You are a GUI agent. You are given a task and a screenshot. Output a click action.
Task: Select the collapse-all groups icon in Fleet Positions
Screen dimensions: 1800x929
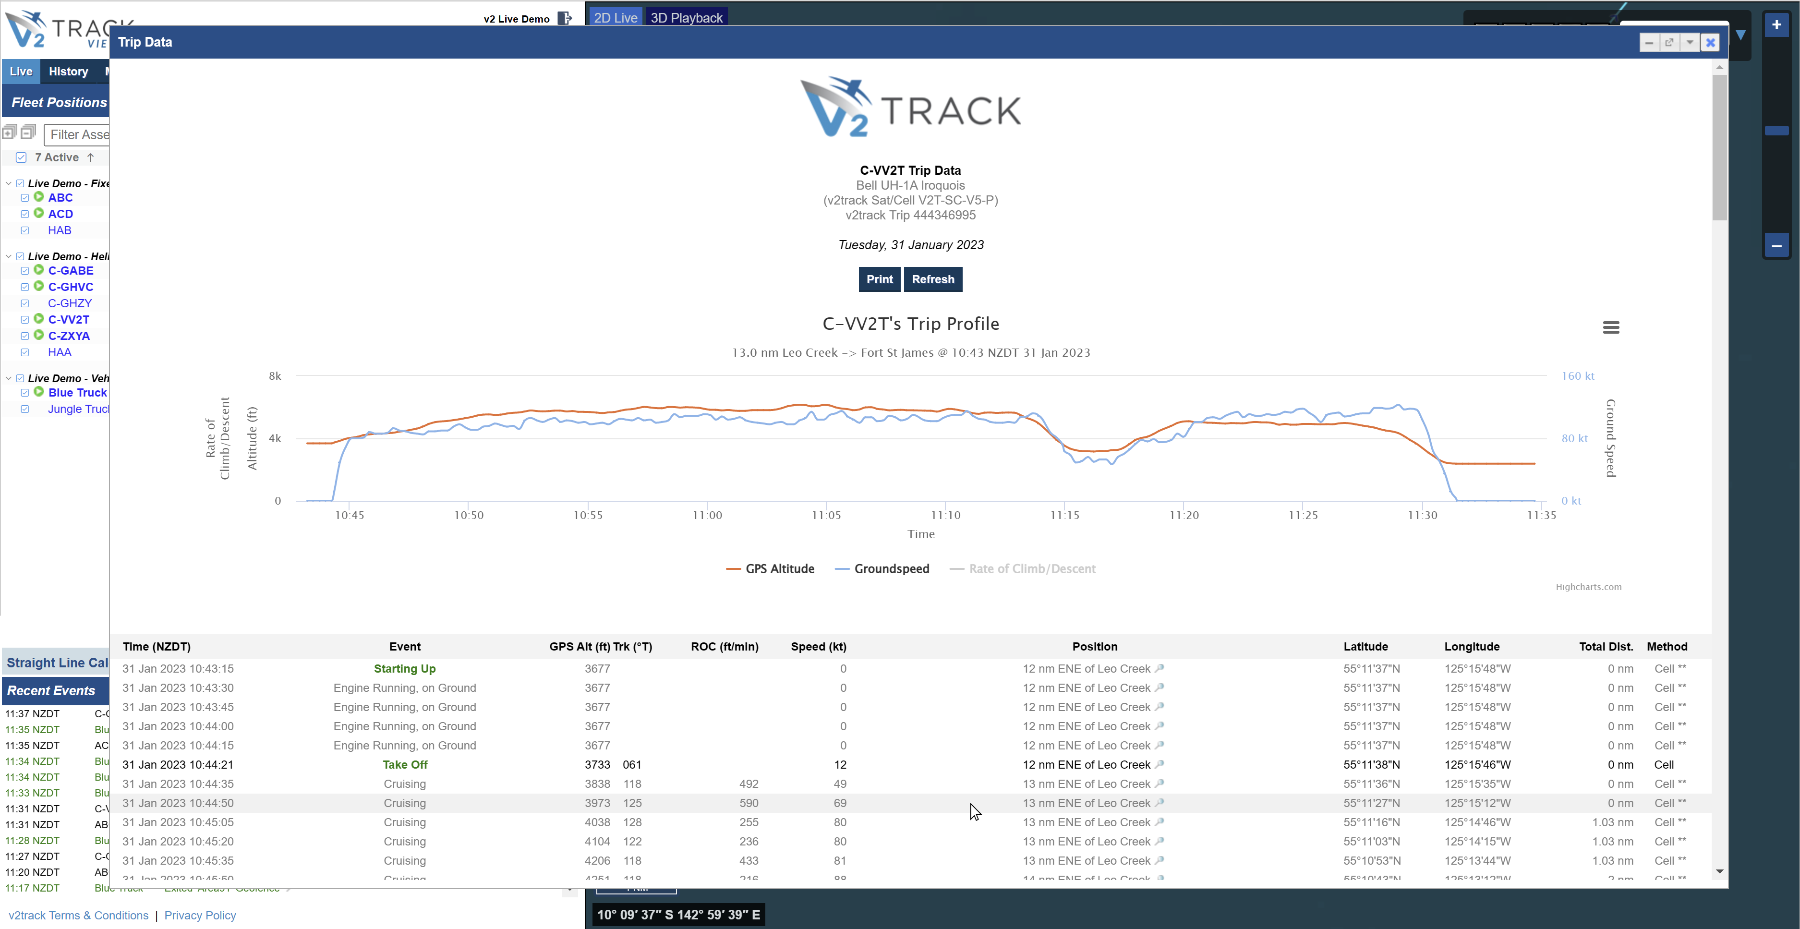tap(28, 132)
